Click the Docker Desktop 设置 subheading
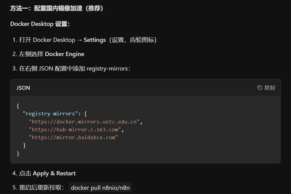 coord(40,24)
